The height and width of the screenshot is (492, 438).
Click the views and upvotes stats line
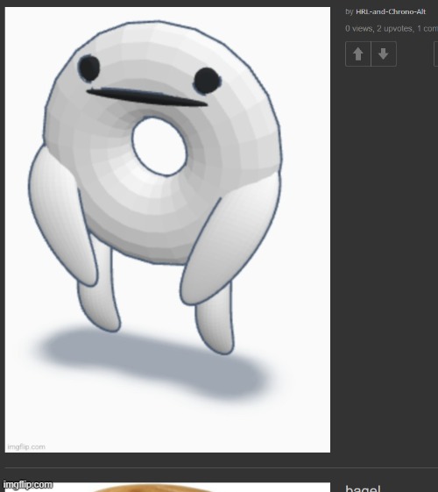click(392, 29)
